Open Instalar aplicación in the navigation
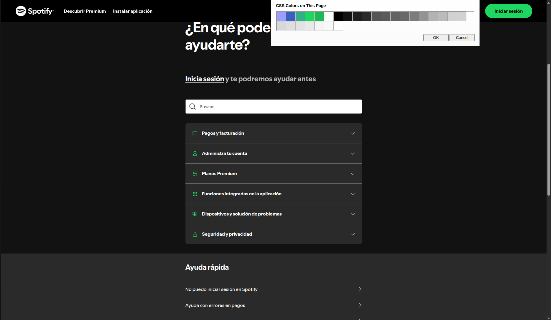Screen dimensions: 551x320 click(133, 11)
